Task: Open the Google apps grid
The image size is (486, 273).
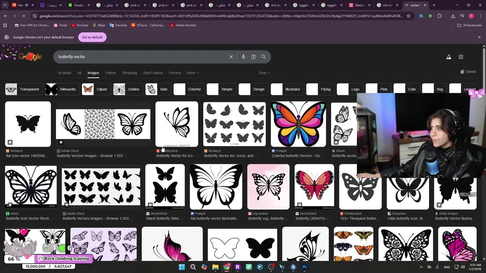Action: (461, 57)
